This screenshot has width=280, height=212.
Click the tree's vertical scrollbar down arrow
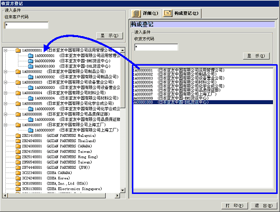[122, 190]
